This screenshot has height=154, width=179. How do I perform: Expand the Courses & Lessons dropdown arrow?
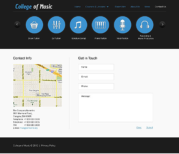click(x=108, y=7)
